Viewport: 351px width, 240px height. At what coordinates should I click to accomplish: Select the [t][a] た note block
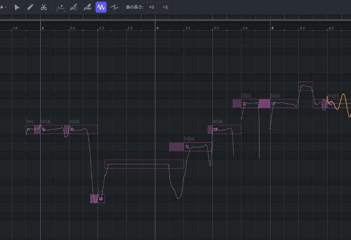[250, 104]
